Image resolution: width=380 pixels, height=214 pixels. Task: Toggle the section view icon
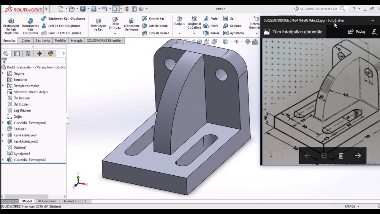click(x=199, y=42)
